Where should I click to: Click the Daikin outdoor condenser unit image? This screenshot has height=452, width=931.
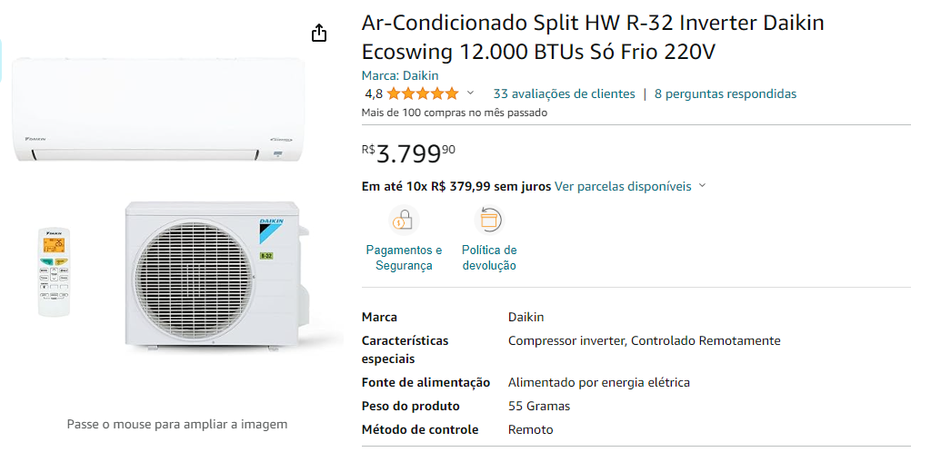(216, 275)
